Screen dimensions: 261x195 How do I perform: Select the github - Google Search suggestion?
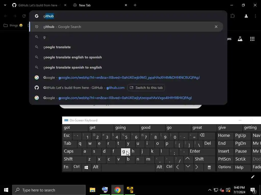click(126, 27)
